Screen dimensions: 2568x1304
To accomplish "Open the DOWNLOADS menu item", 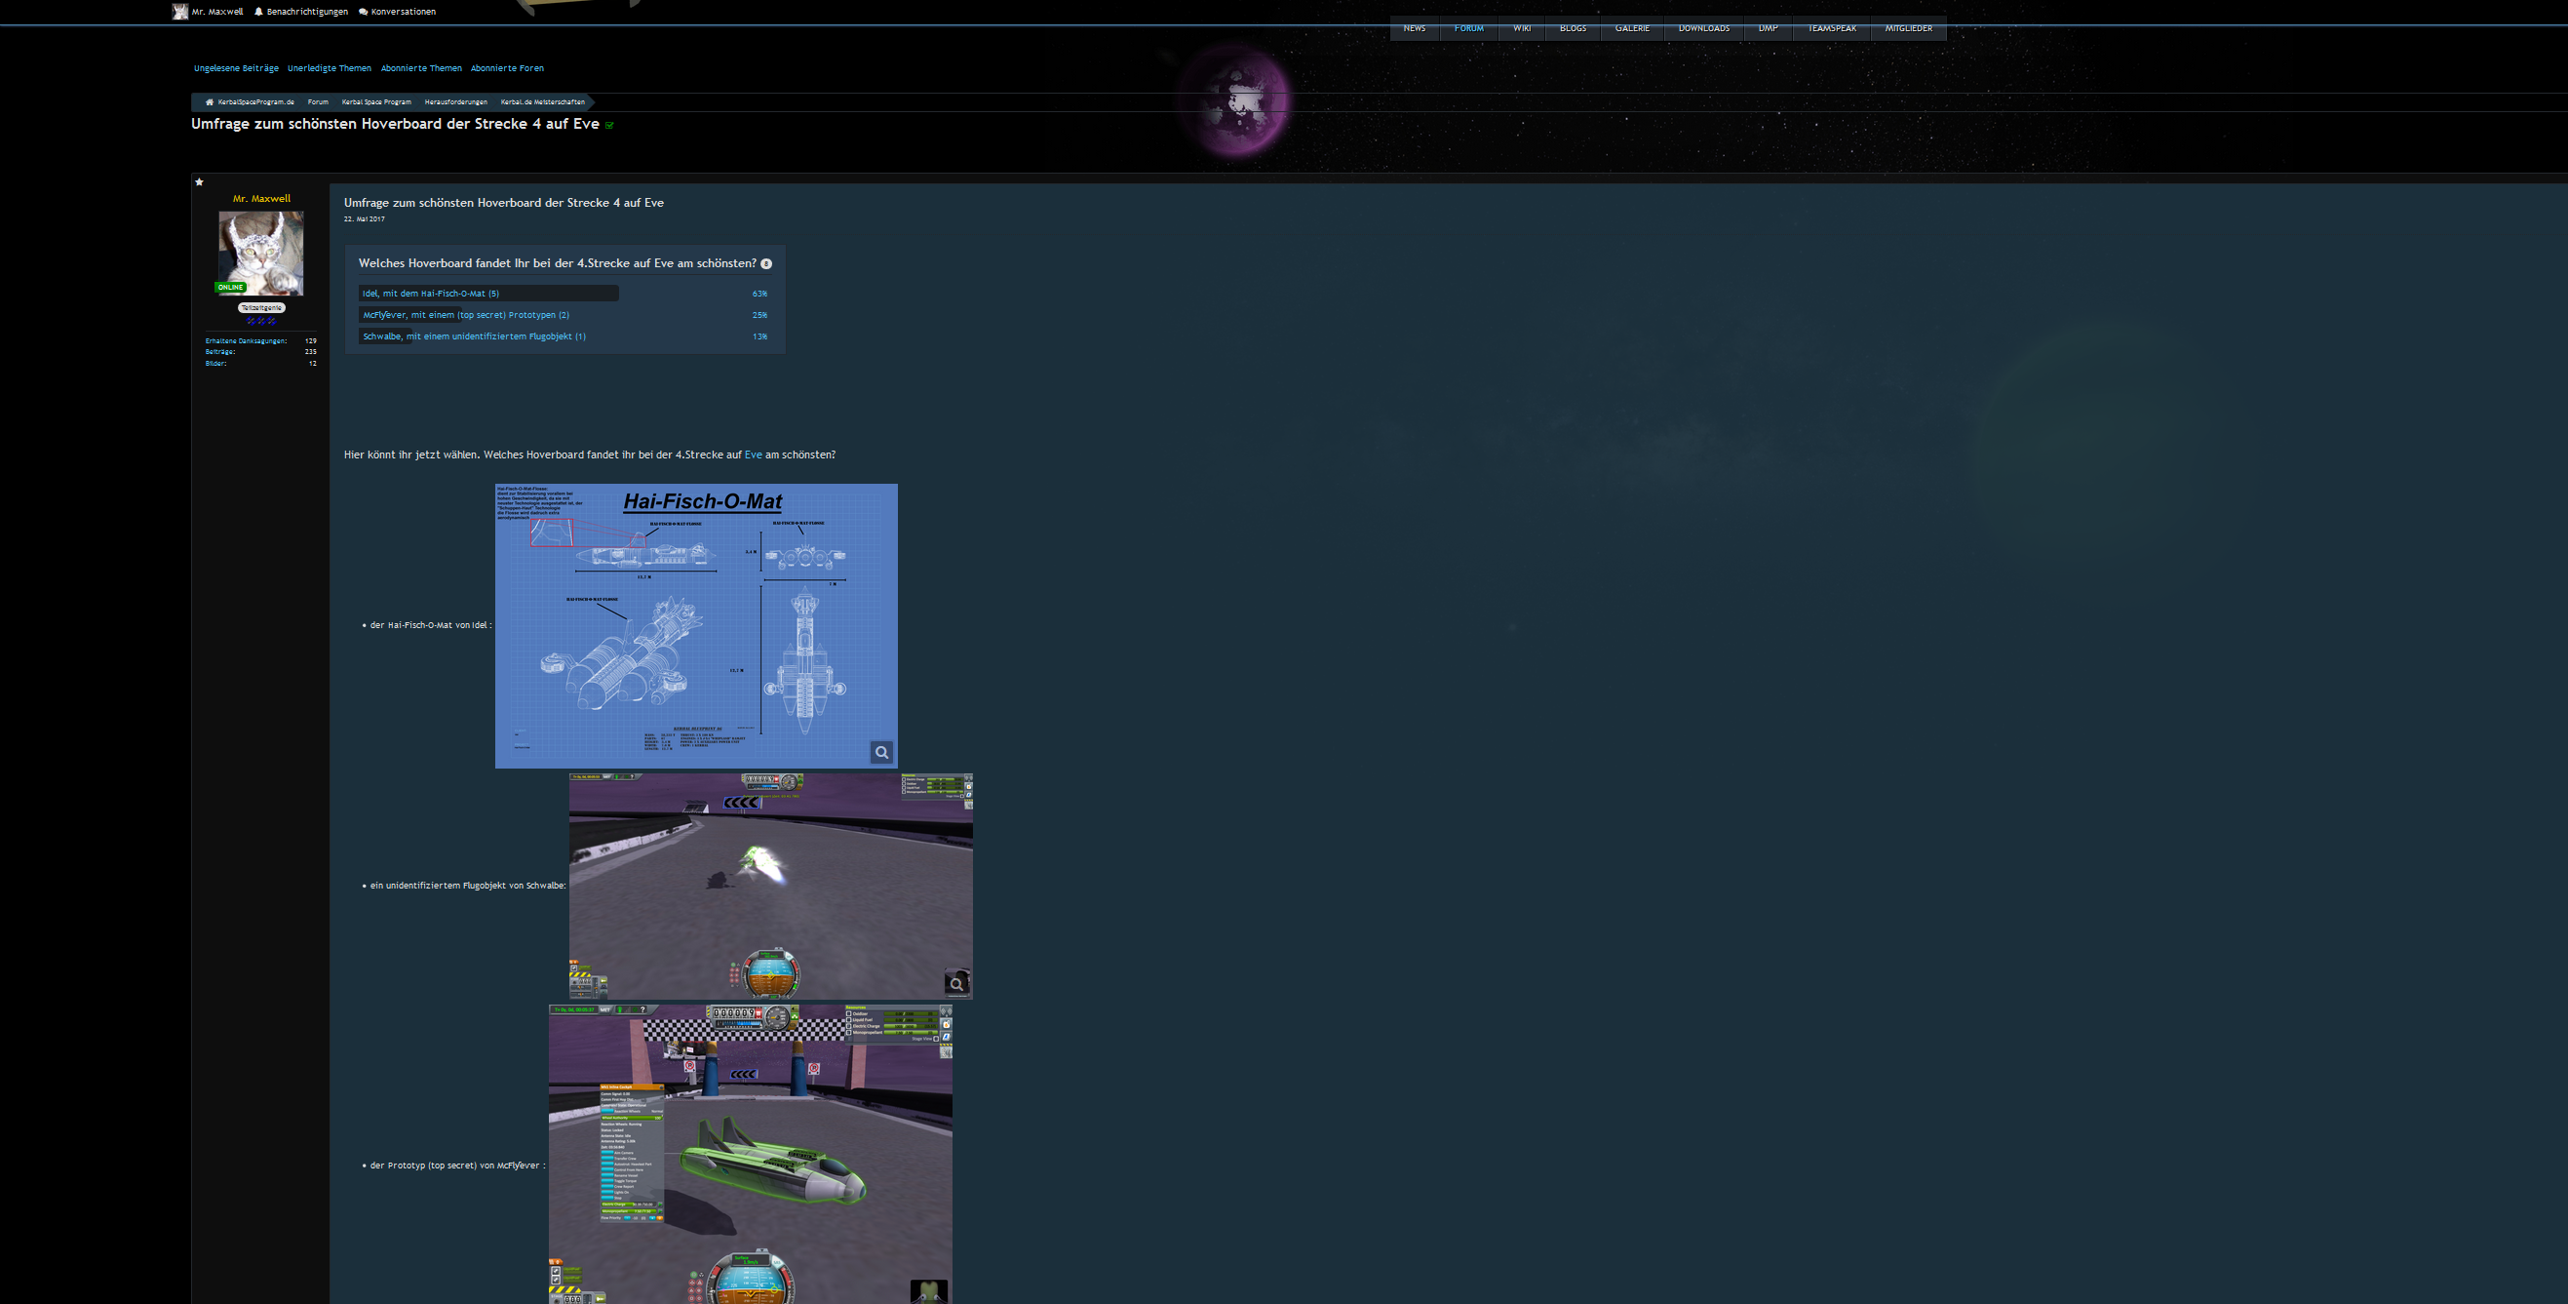I will (x=1703, y=29).
